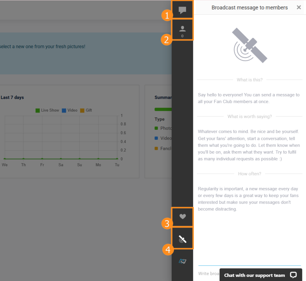Click the blue logo icon below broadcast
306x281 pixels.
click(183, 261)
